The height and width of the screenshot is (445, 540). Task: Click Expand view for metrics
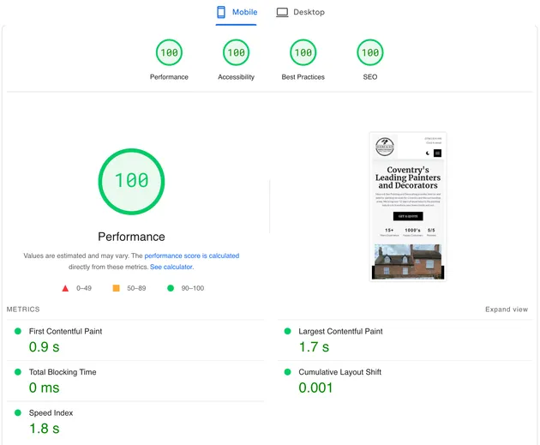pos(506,310)
